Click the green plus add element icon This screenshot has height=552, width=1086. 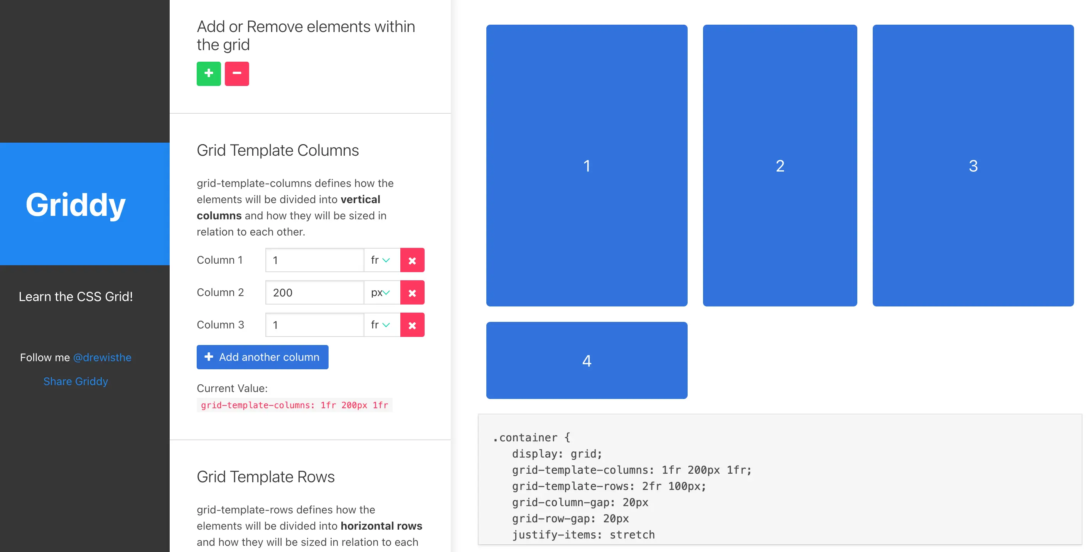point(208,73)
